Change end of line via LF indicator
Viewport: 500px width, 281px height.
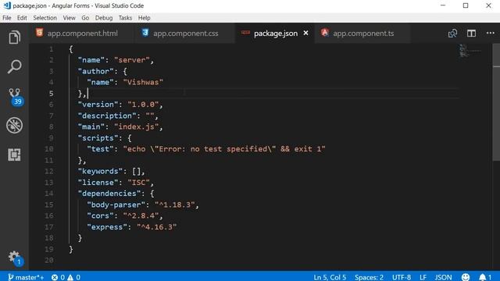(423, 277)
